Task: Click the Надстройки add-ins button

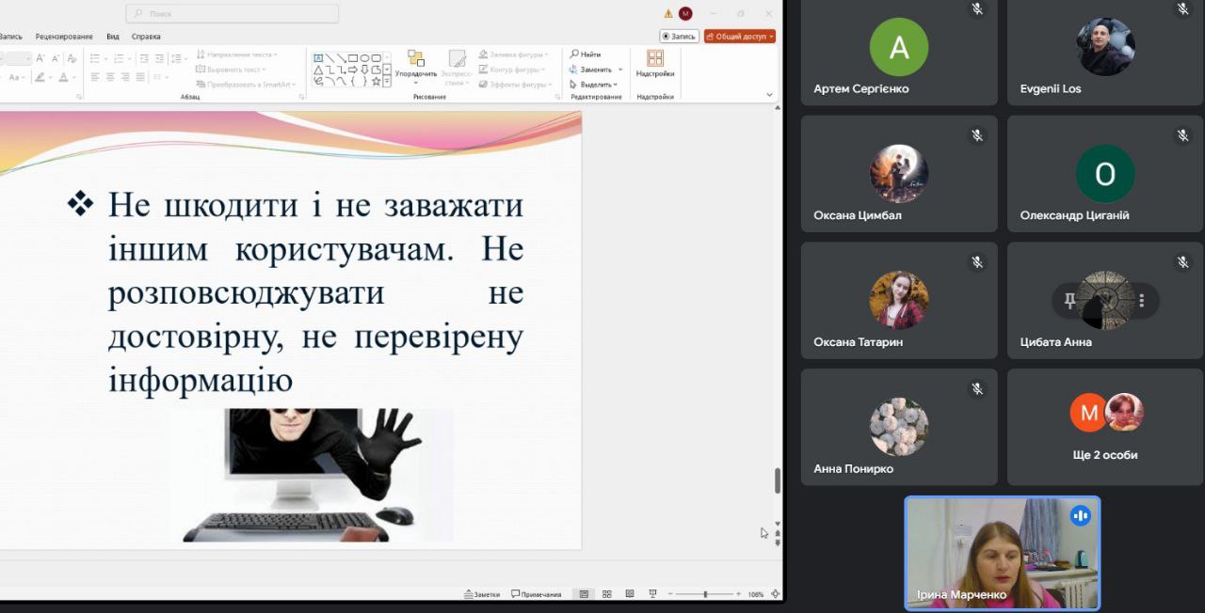Action: (x=655, y=64)
